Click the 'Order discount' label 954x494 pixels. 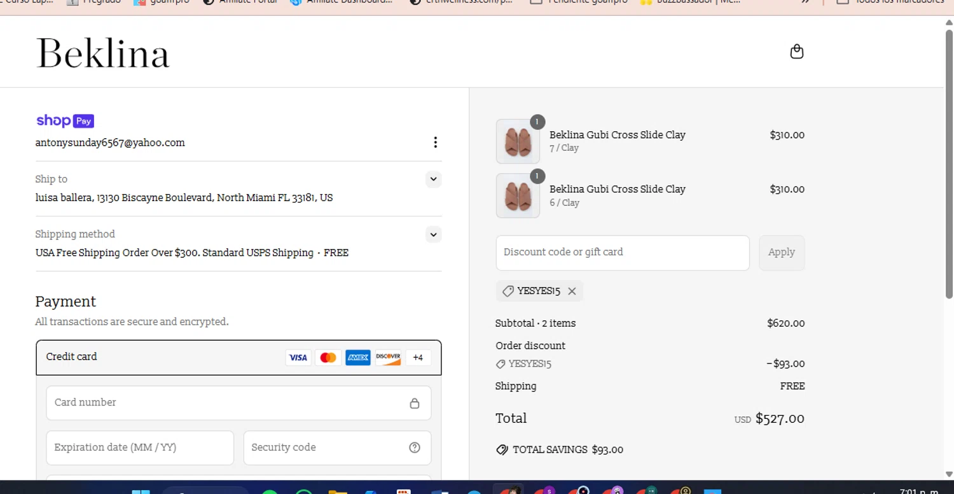[x=530, y=346]
